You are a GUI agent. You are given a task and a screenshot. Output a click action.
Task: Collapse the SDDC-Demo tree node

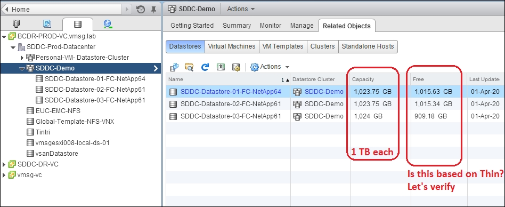22,69
